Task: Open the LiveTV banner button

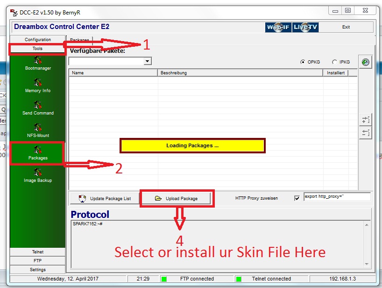Action: (x=305, y=27)
